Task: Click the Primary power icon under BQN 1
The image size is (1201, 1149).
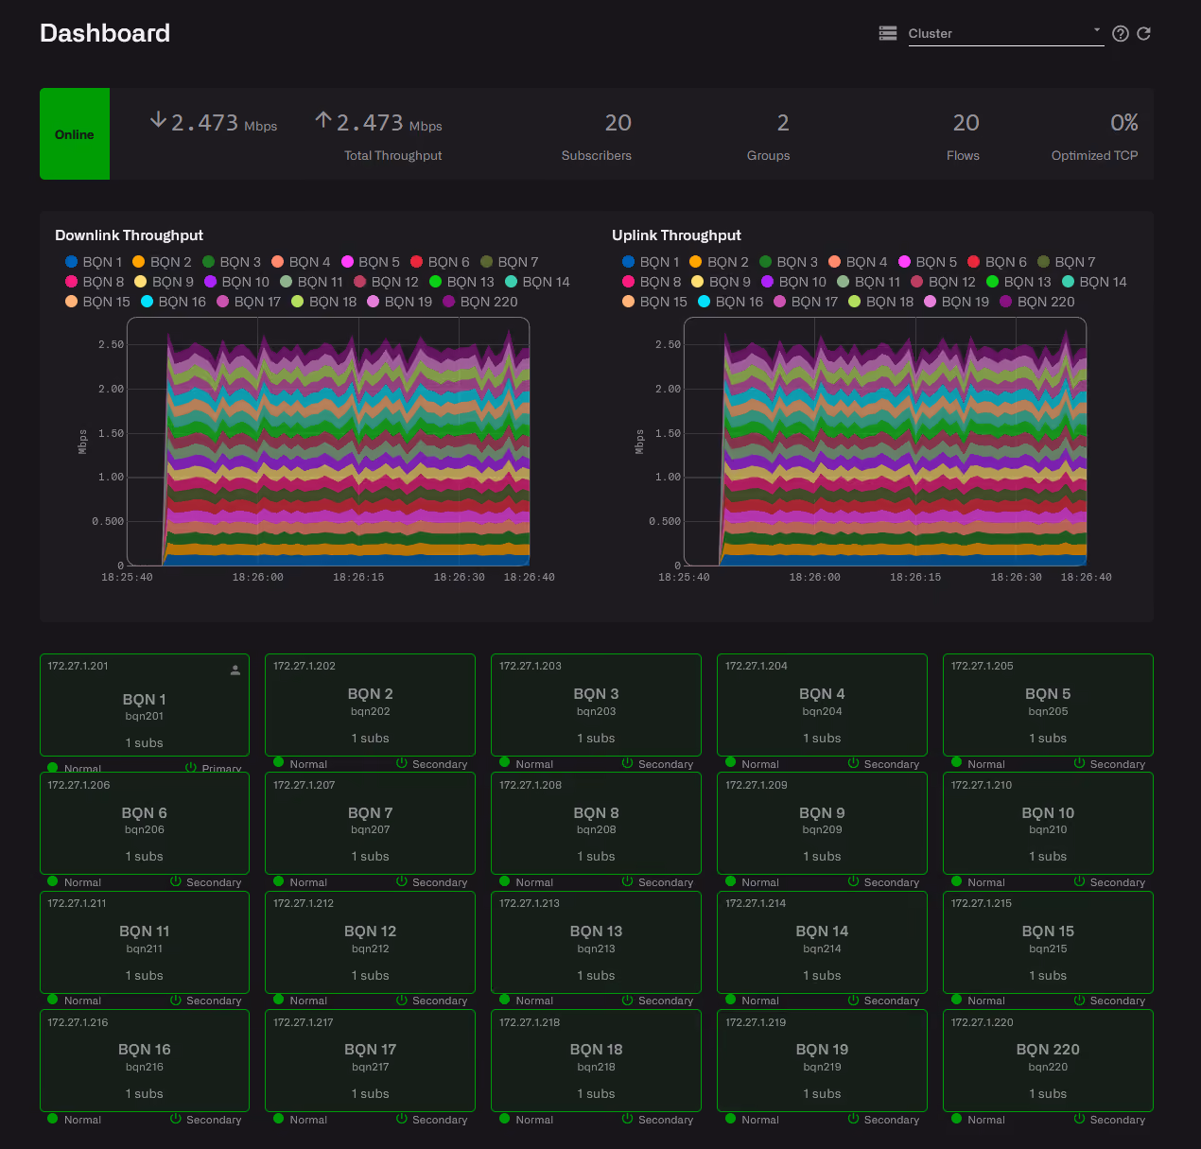Action: pyautogui.click(x=191, y=768)
